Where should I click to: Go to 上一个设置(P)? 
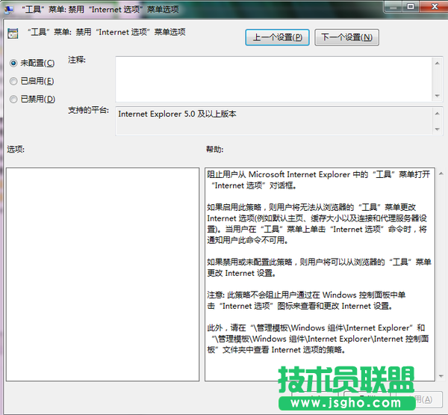(x=277, y=37)
